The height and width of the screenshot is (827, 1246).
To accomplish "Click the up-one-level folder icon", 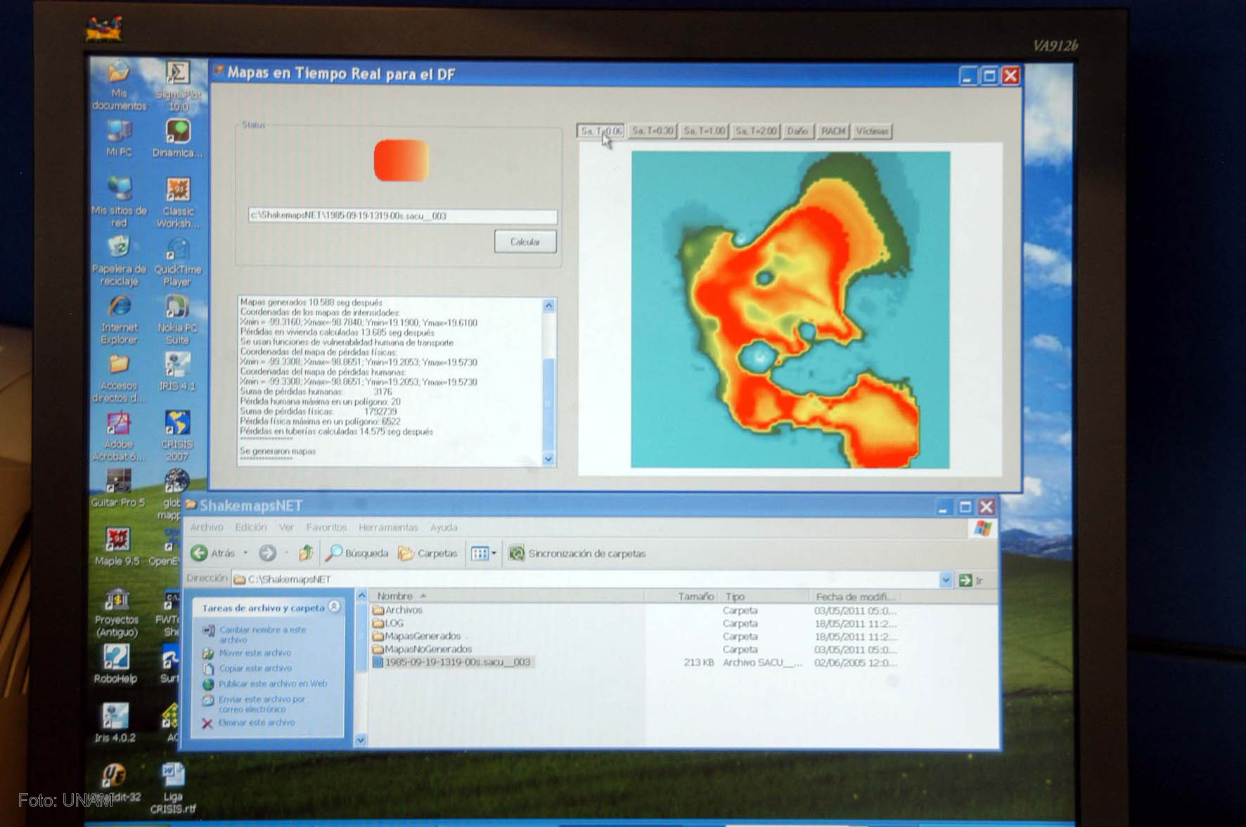I will click(x=305, y=554).
